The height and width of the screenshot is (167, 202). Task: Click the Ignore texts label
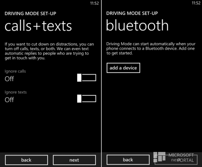16,92
